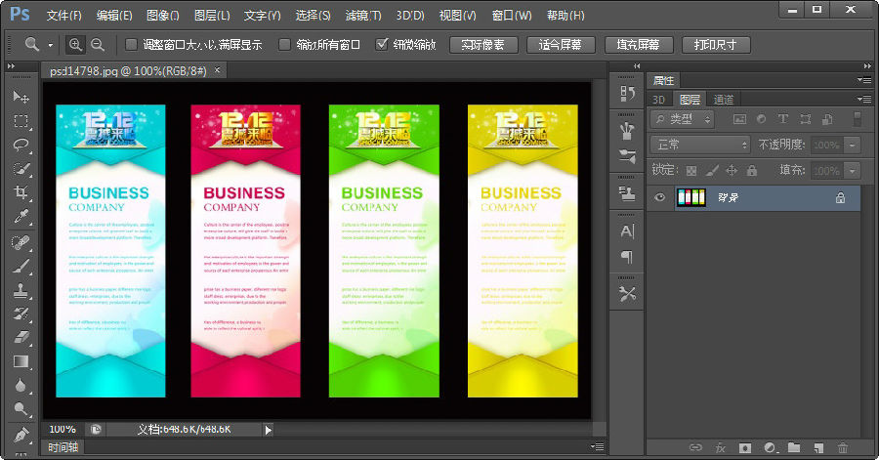Open the History panel icon
Screen dimensions: 879x460
pos(627,94)
